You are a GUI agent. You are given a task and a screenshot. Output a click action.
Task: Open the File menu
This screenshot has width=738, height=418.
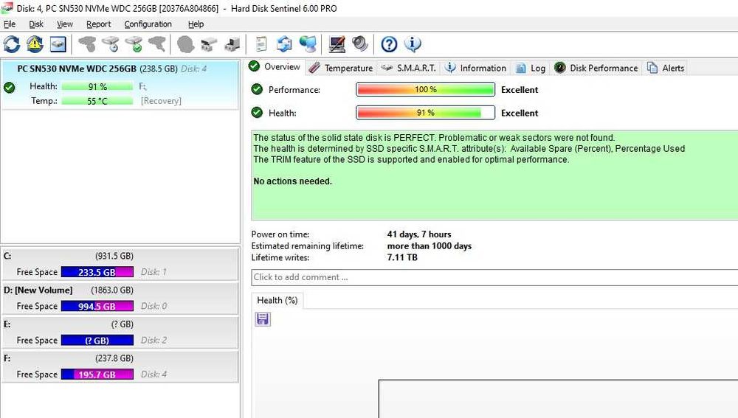coord(10,24)
